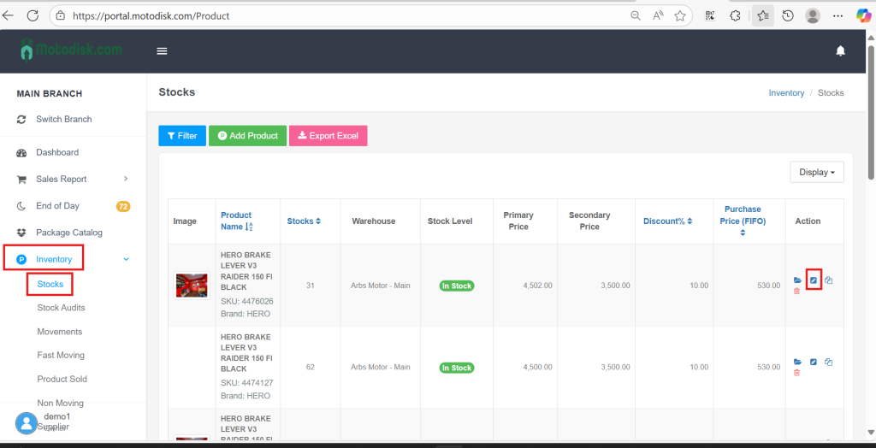876x448 pixels.
Task: Sort the table by Stocks column
Action: pyautogui.click(x=304, y=221)
